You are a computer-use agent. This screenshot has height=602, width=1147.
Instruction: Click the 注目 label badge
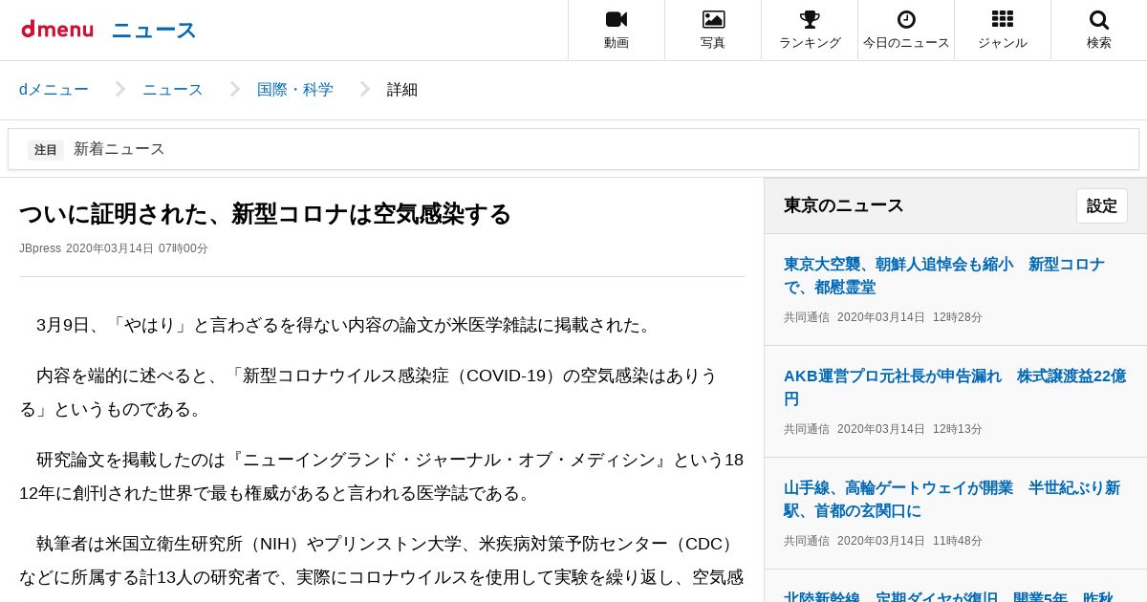coord(46,150)
